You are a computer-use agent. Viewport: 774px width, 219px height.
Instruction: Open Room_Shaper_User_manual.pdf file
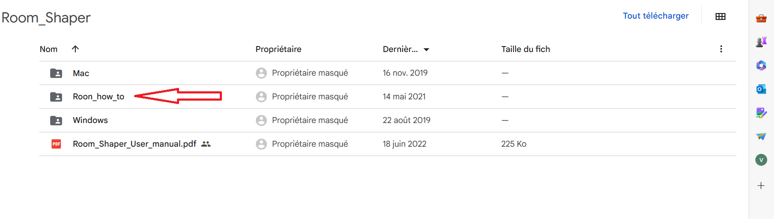[x=135, y=144]
